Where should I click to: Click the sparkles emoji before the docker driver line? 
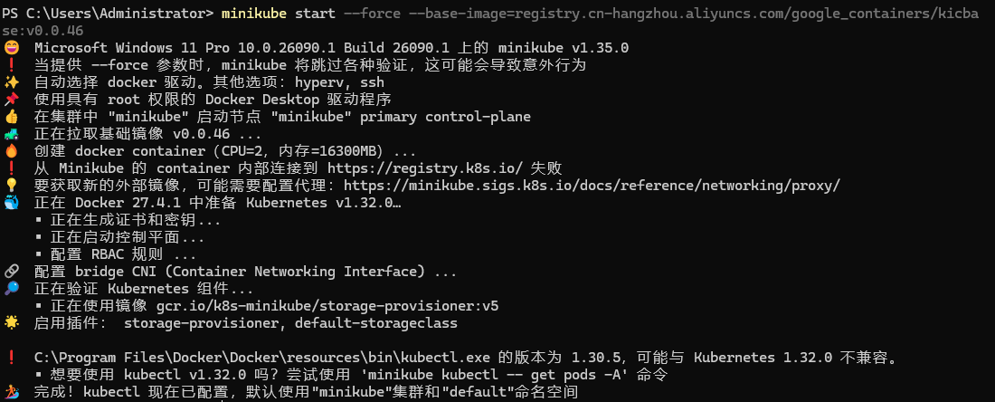pos(11,81)
